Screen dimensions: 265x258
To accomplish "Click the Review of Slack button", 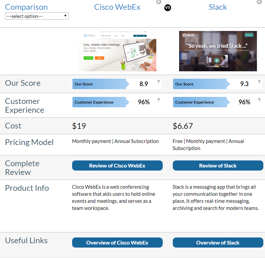I will click(218, 165).
